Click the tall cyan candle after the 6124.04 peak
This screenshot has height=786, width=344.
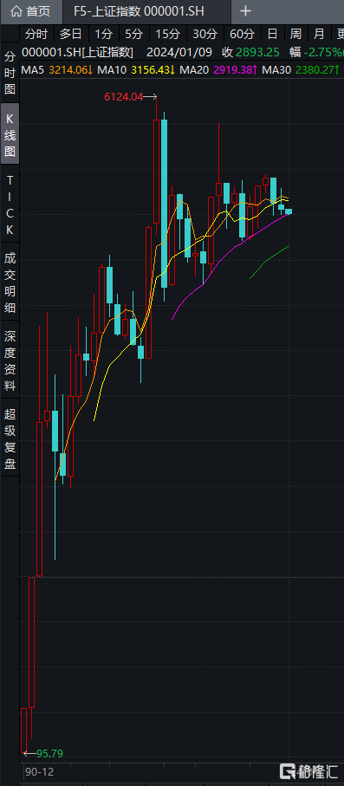tap(164, 203)
